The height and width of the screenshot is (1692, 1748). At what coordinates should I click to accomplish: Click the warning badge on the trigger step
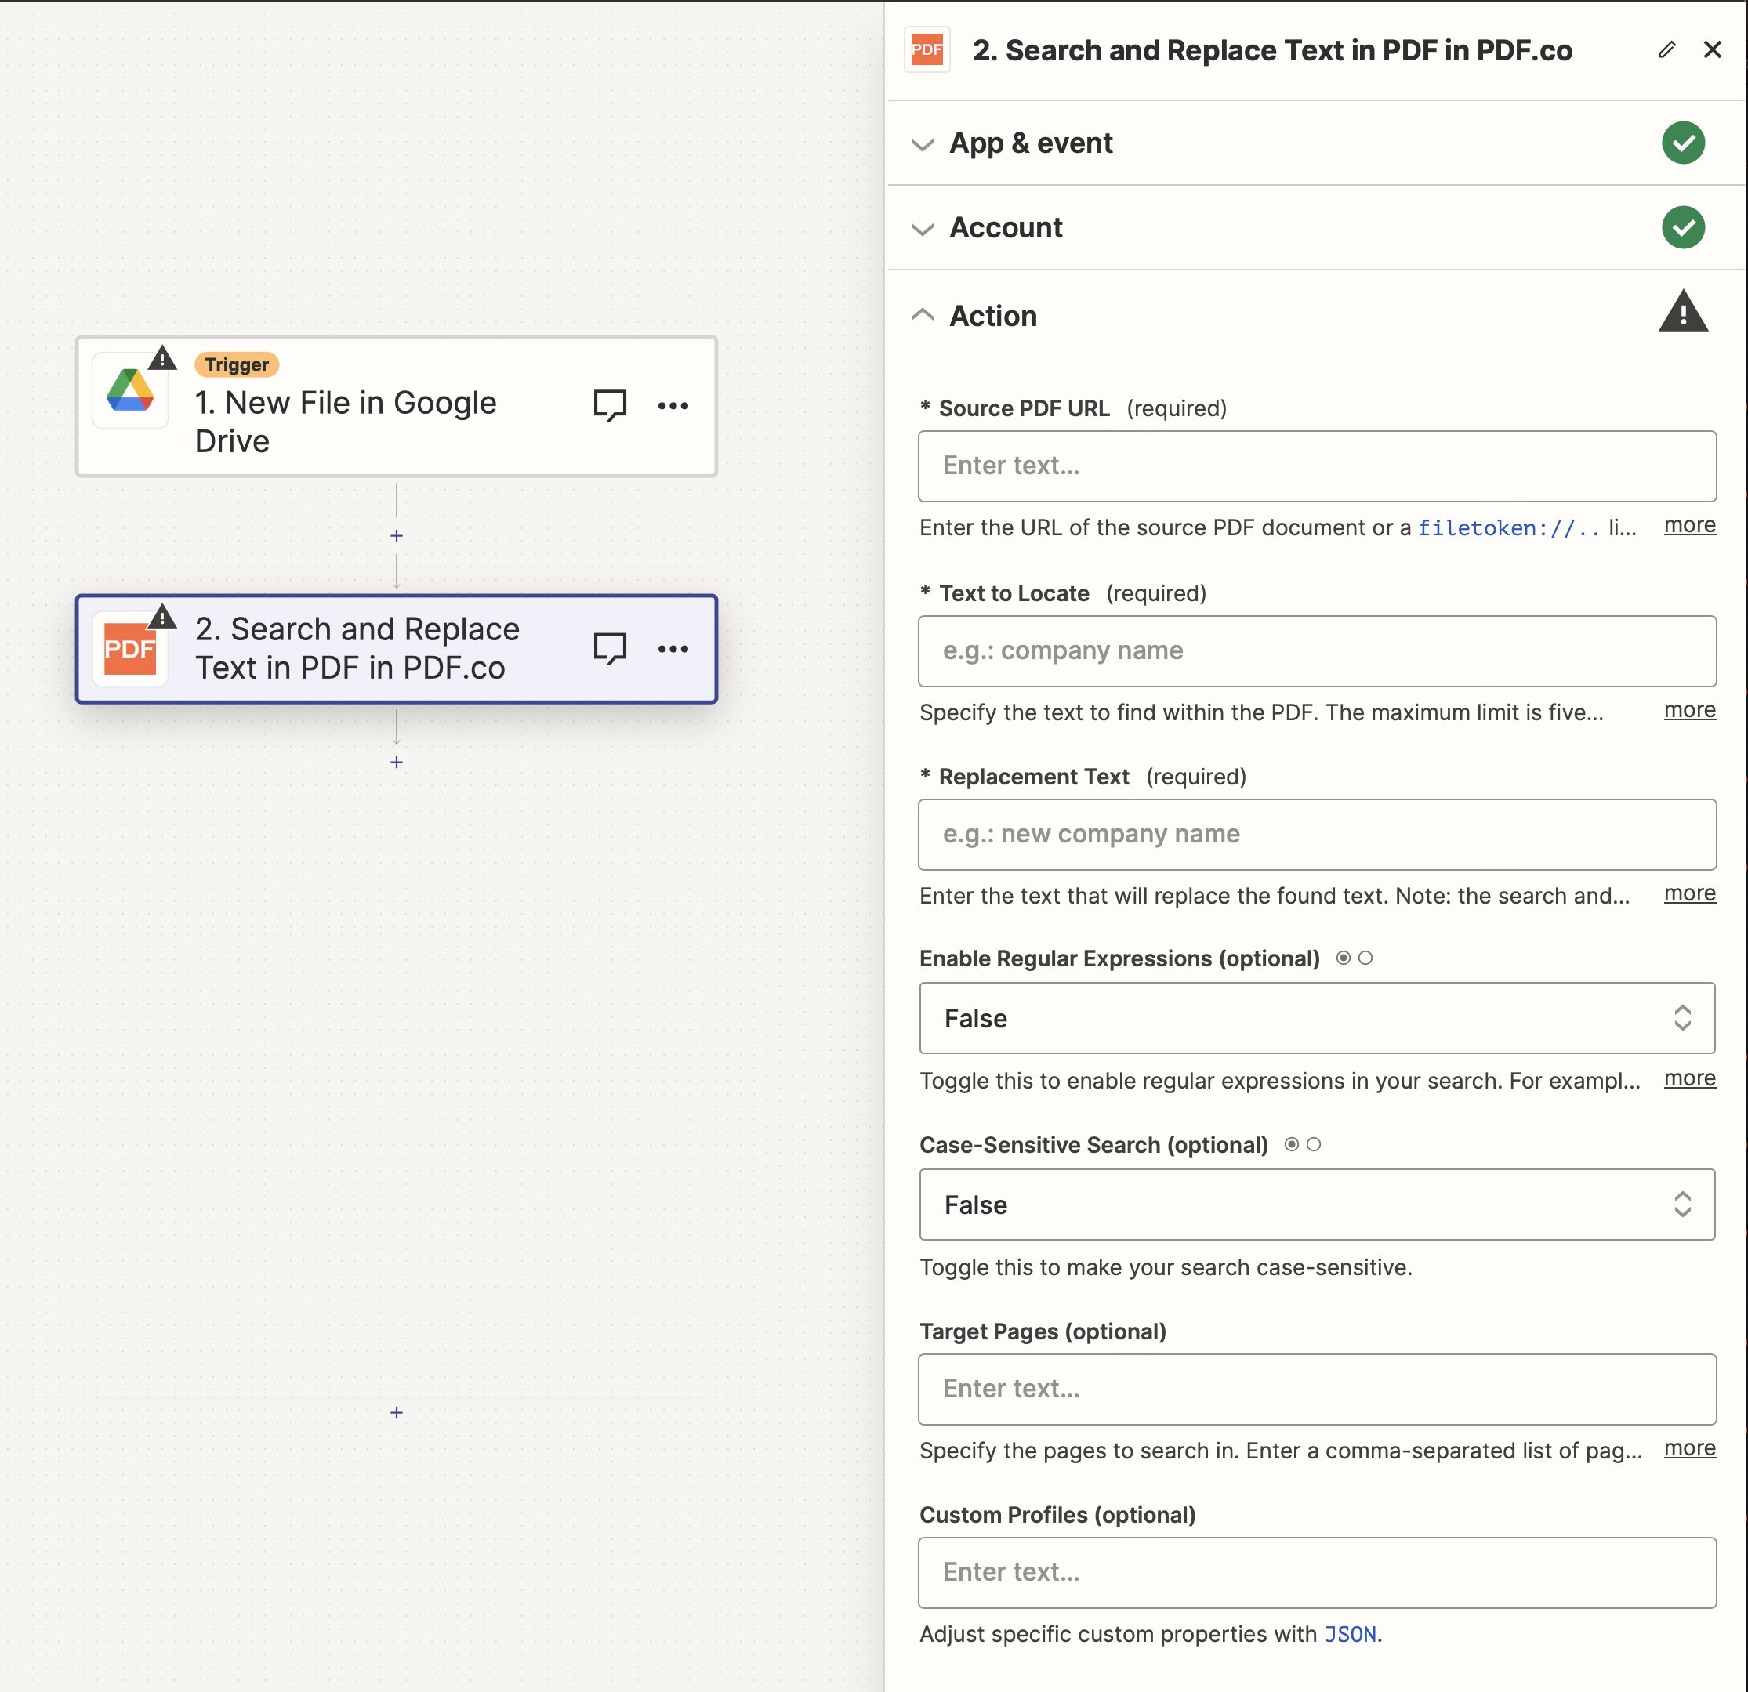pyautogui.click(x=162, y=357)
